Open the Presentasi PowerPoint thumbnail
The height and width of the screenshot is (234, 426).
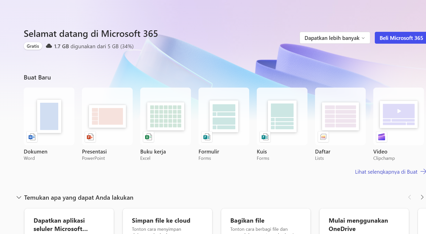pyautogui.click(x=107, y=116)
